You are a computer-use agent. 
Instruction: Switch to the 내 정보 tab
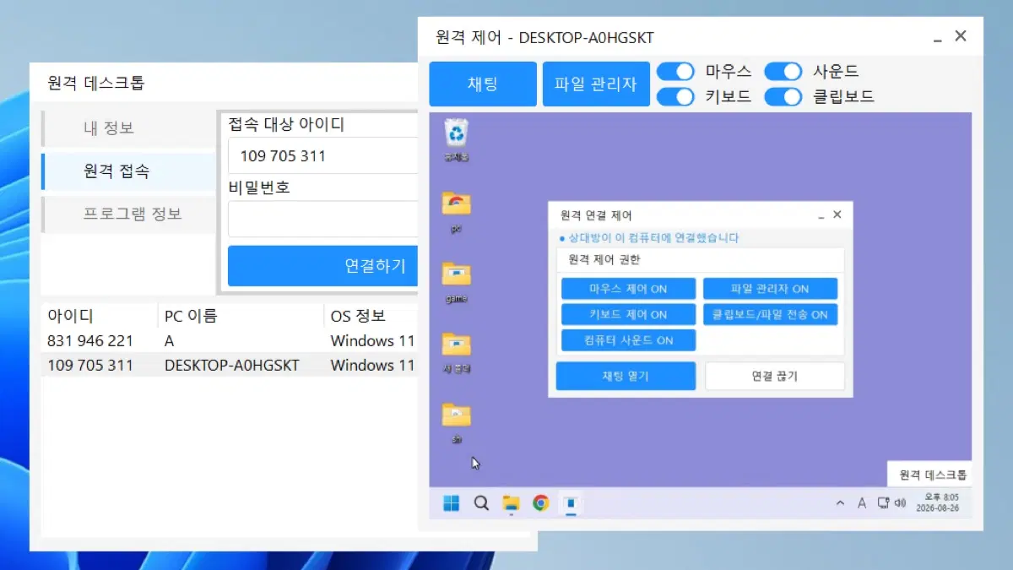point(128,128)
